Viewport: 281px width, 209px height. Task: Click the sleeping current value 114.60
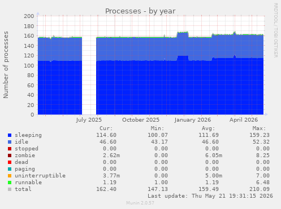pyautogui.click(x=106, y=135)
